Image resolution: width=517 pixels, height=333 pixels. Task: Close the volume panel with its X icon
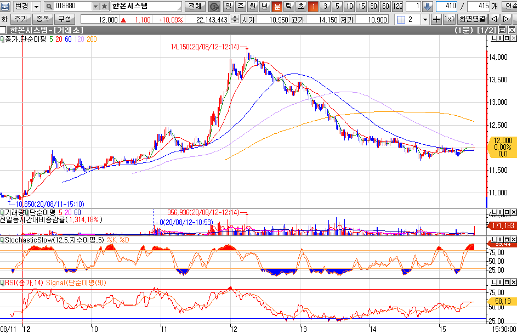(x=514, y=212)
